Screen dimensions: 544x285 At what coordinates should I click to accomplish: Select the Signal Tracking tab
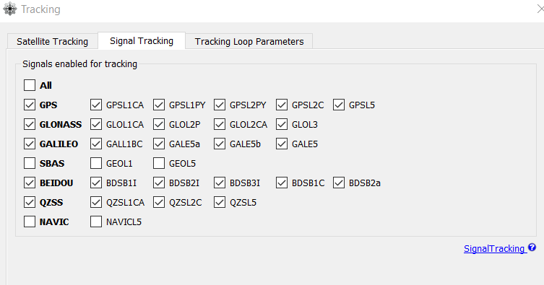(x=142, y=41)
